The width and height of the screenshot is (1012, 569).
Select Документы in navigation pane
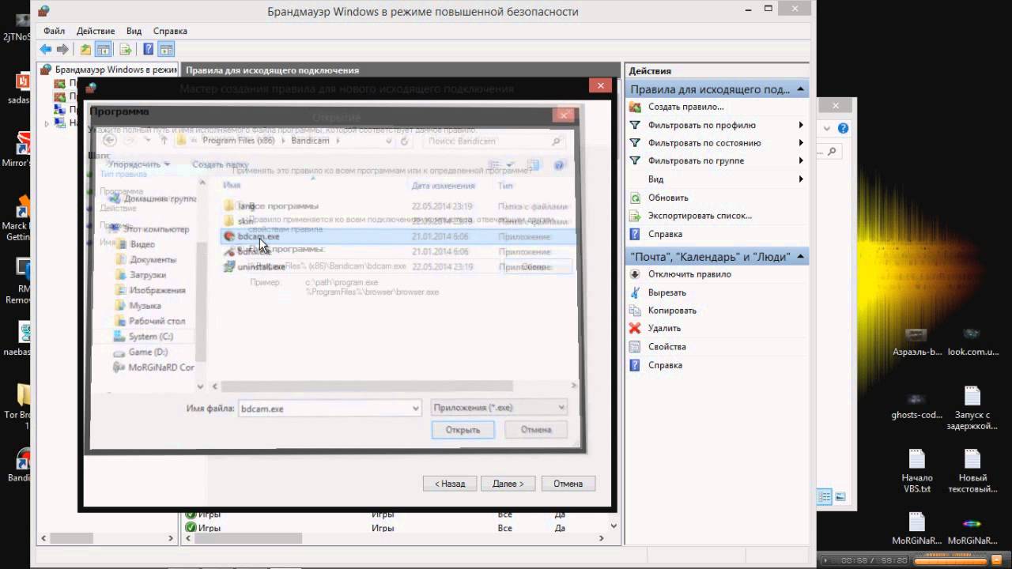point(153,259)
